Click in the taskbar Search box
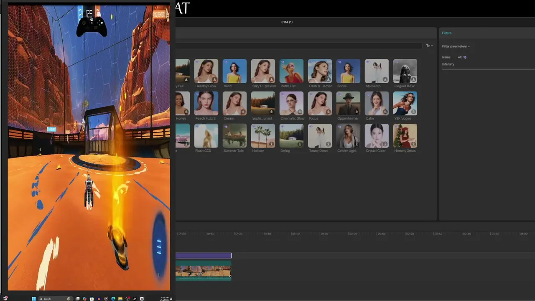Screen dimensions: 535x301 tap(56, 298)
